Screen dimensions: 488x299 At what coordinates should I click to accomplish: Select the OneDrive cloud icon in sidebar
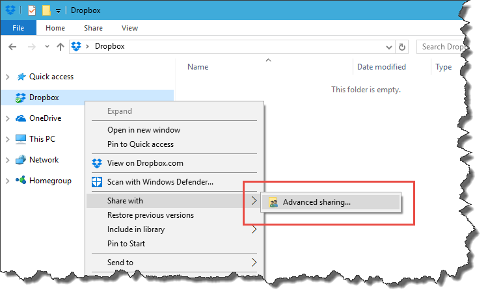(20, 118)
